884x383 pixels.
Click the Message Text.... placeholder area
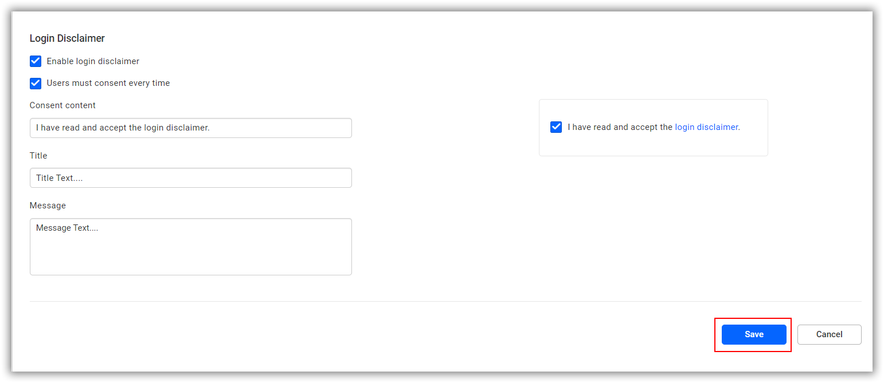67,227
